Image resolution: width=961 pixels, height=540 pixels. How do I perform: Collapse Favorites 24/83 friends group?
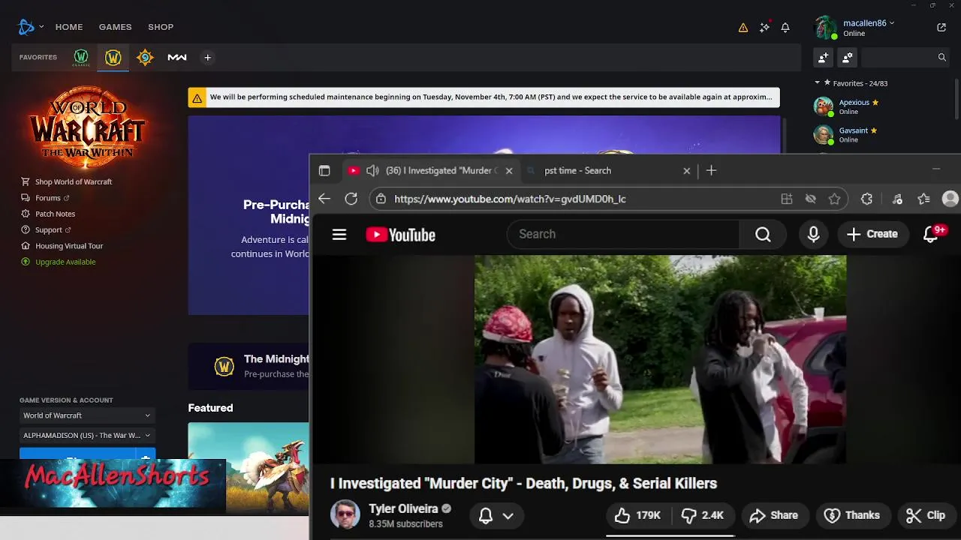818,83
